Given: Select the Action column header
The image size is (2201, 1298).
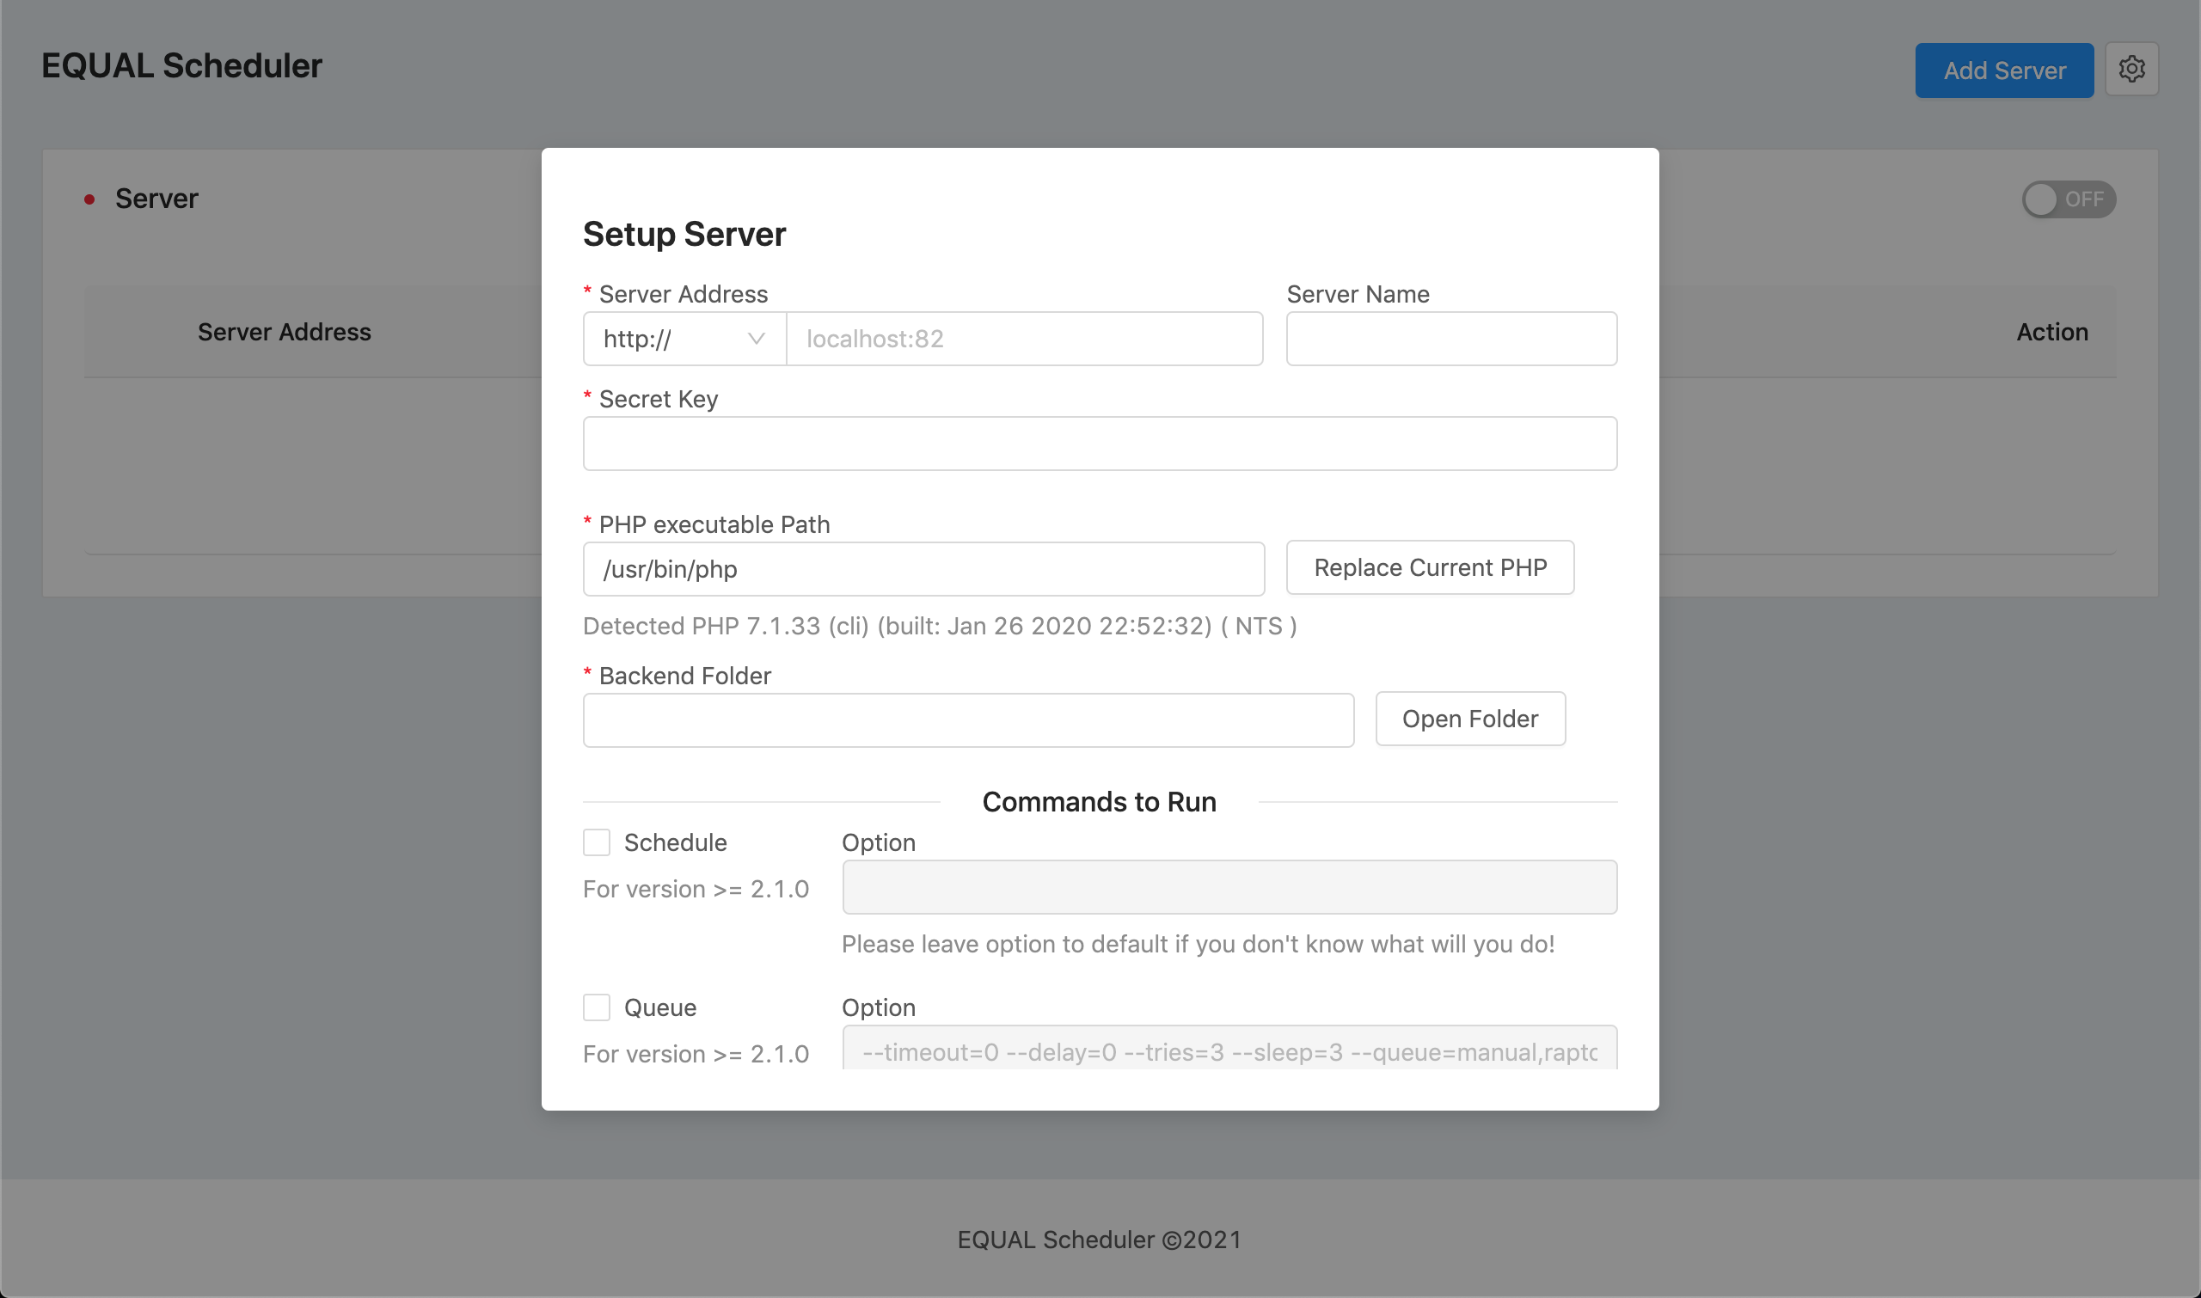Looking at the screenshot, I should click(x=2052, y=333).
